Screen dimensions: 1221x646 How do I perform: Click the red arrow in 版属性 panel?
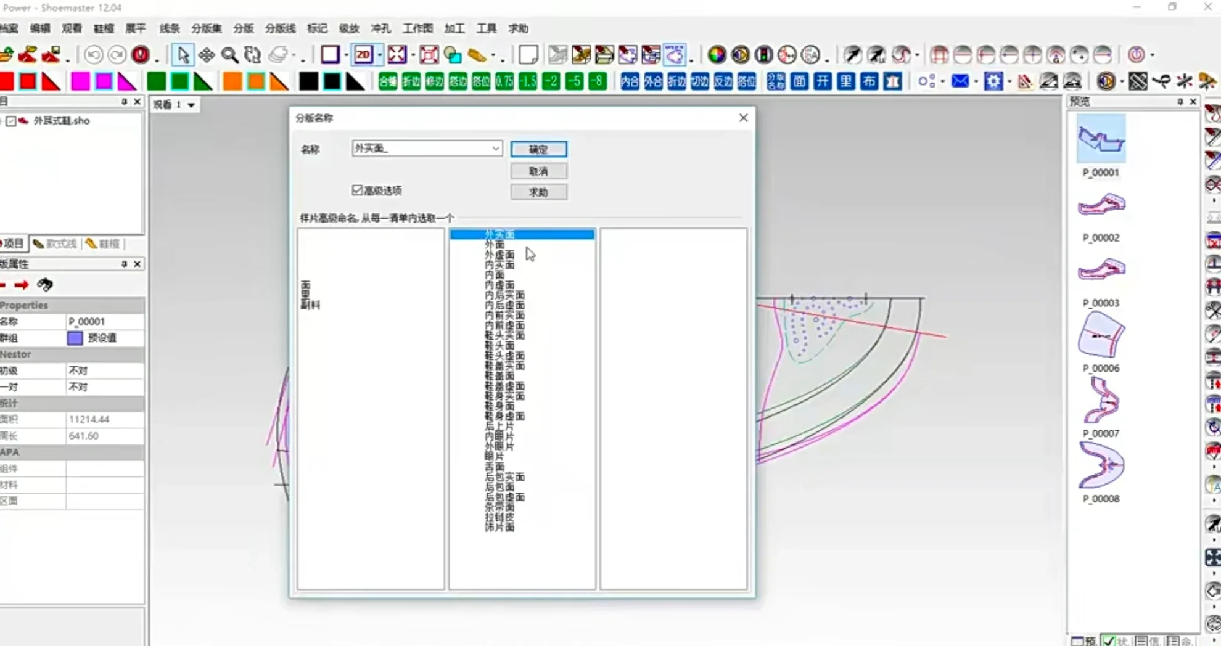click(22, 285)
